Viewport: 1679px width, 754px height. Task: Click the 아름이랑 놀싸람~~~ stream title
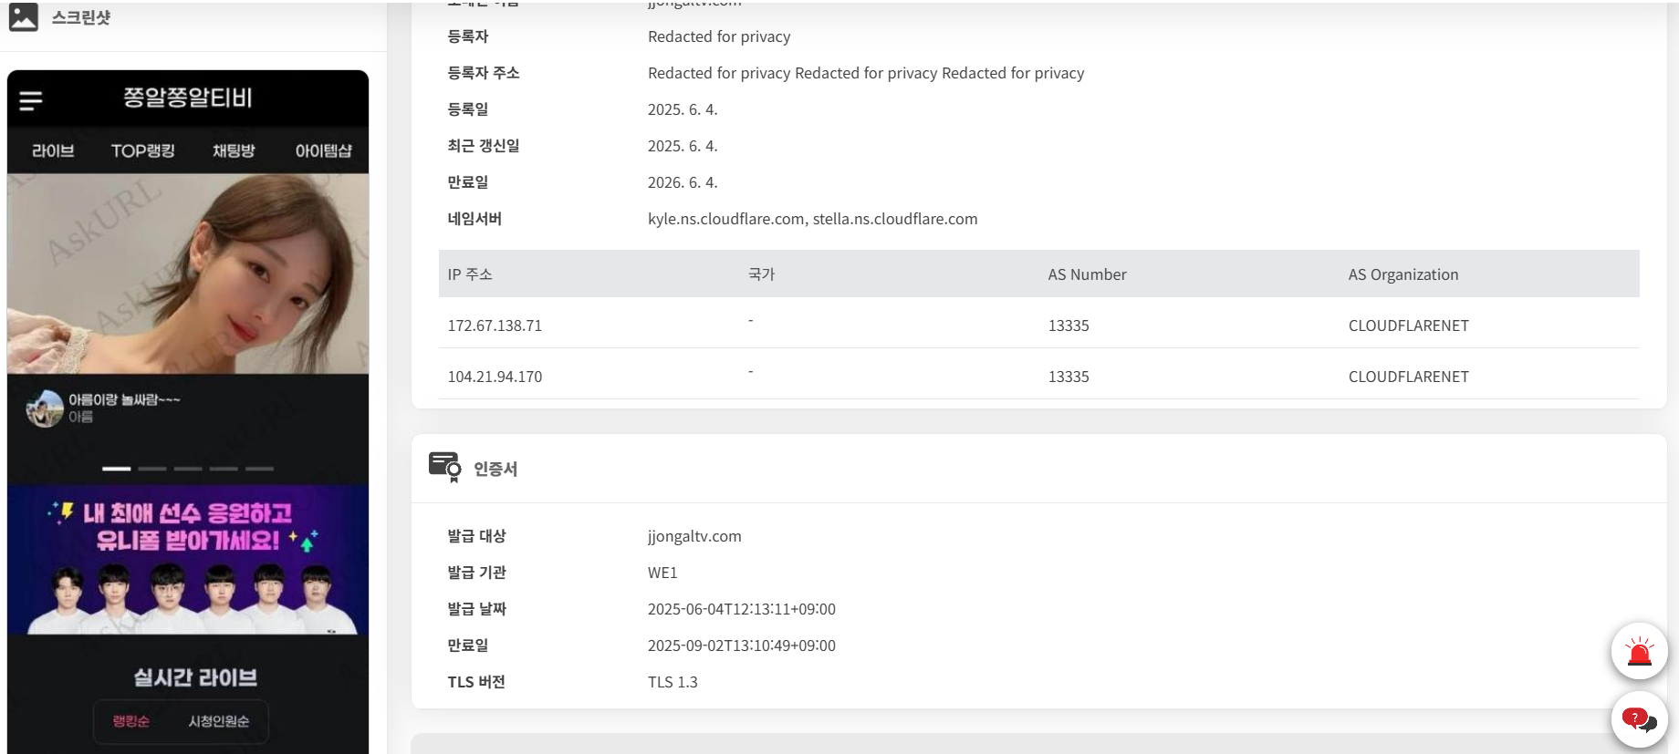[124, 399]
